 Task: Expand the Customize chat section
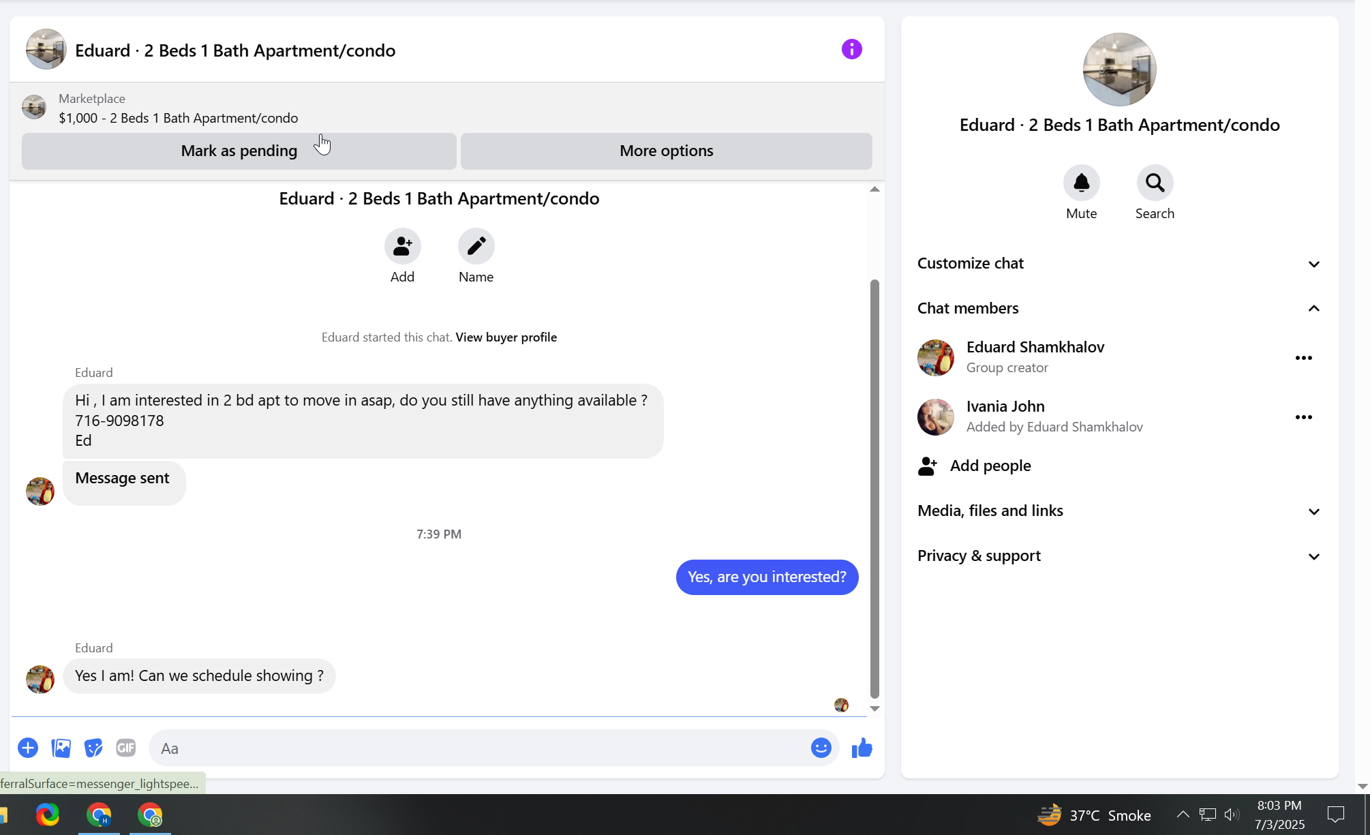coord(1313,264)
